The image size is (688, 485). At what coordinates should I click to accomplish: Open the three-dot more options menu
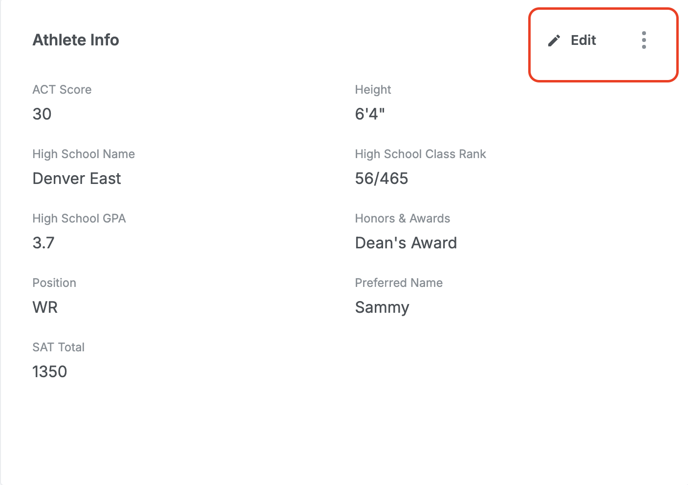[x=644, y=40]
